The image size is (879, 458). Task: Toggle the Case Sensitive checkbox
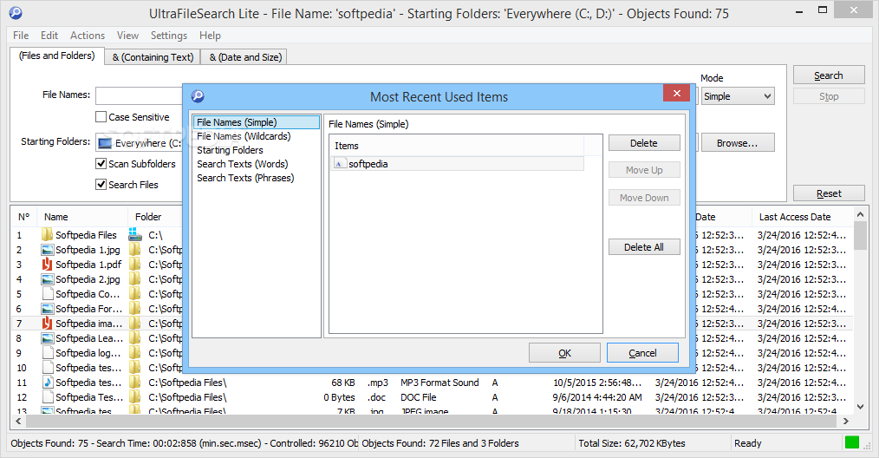(101, 117)
